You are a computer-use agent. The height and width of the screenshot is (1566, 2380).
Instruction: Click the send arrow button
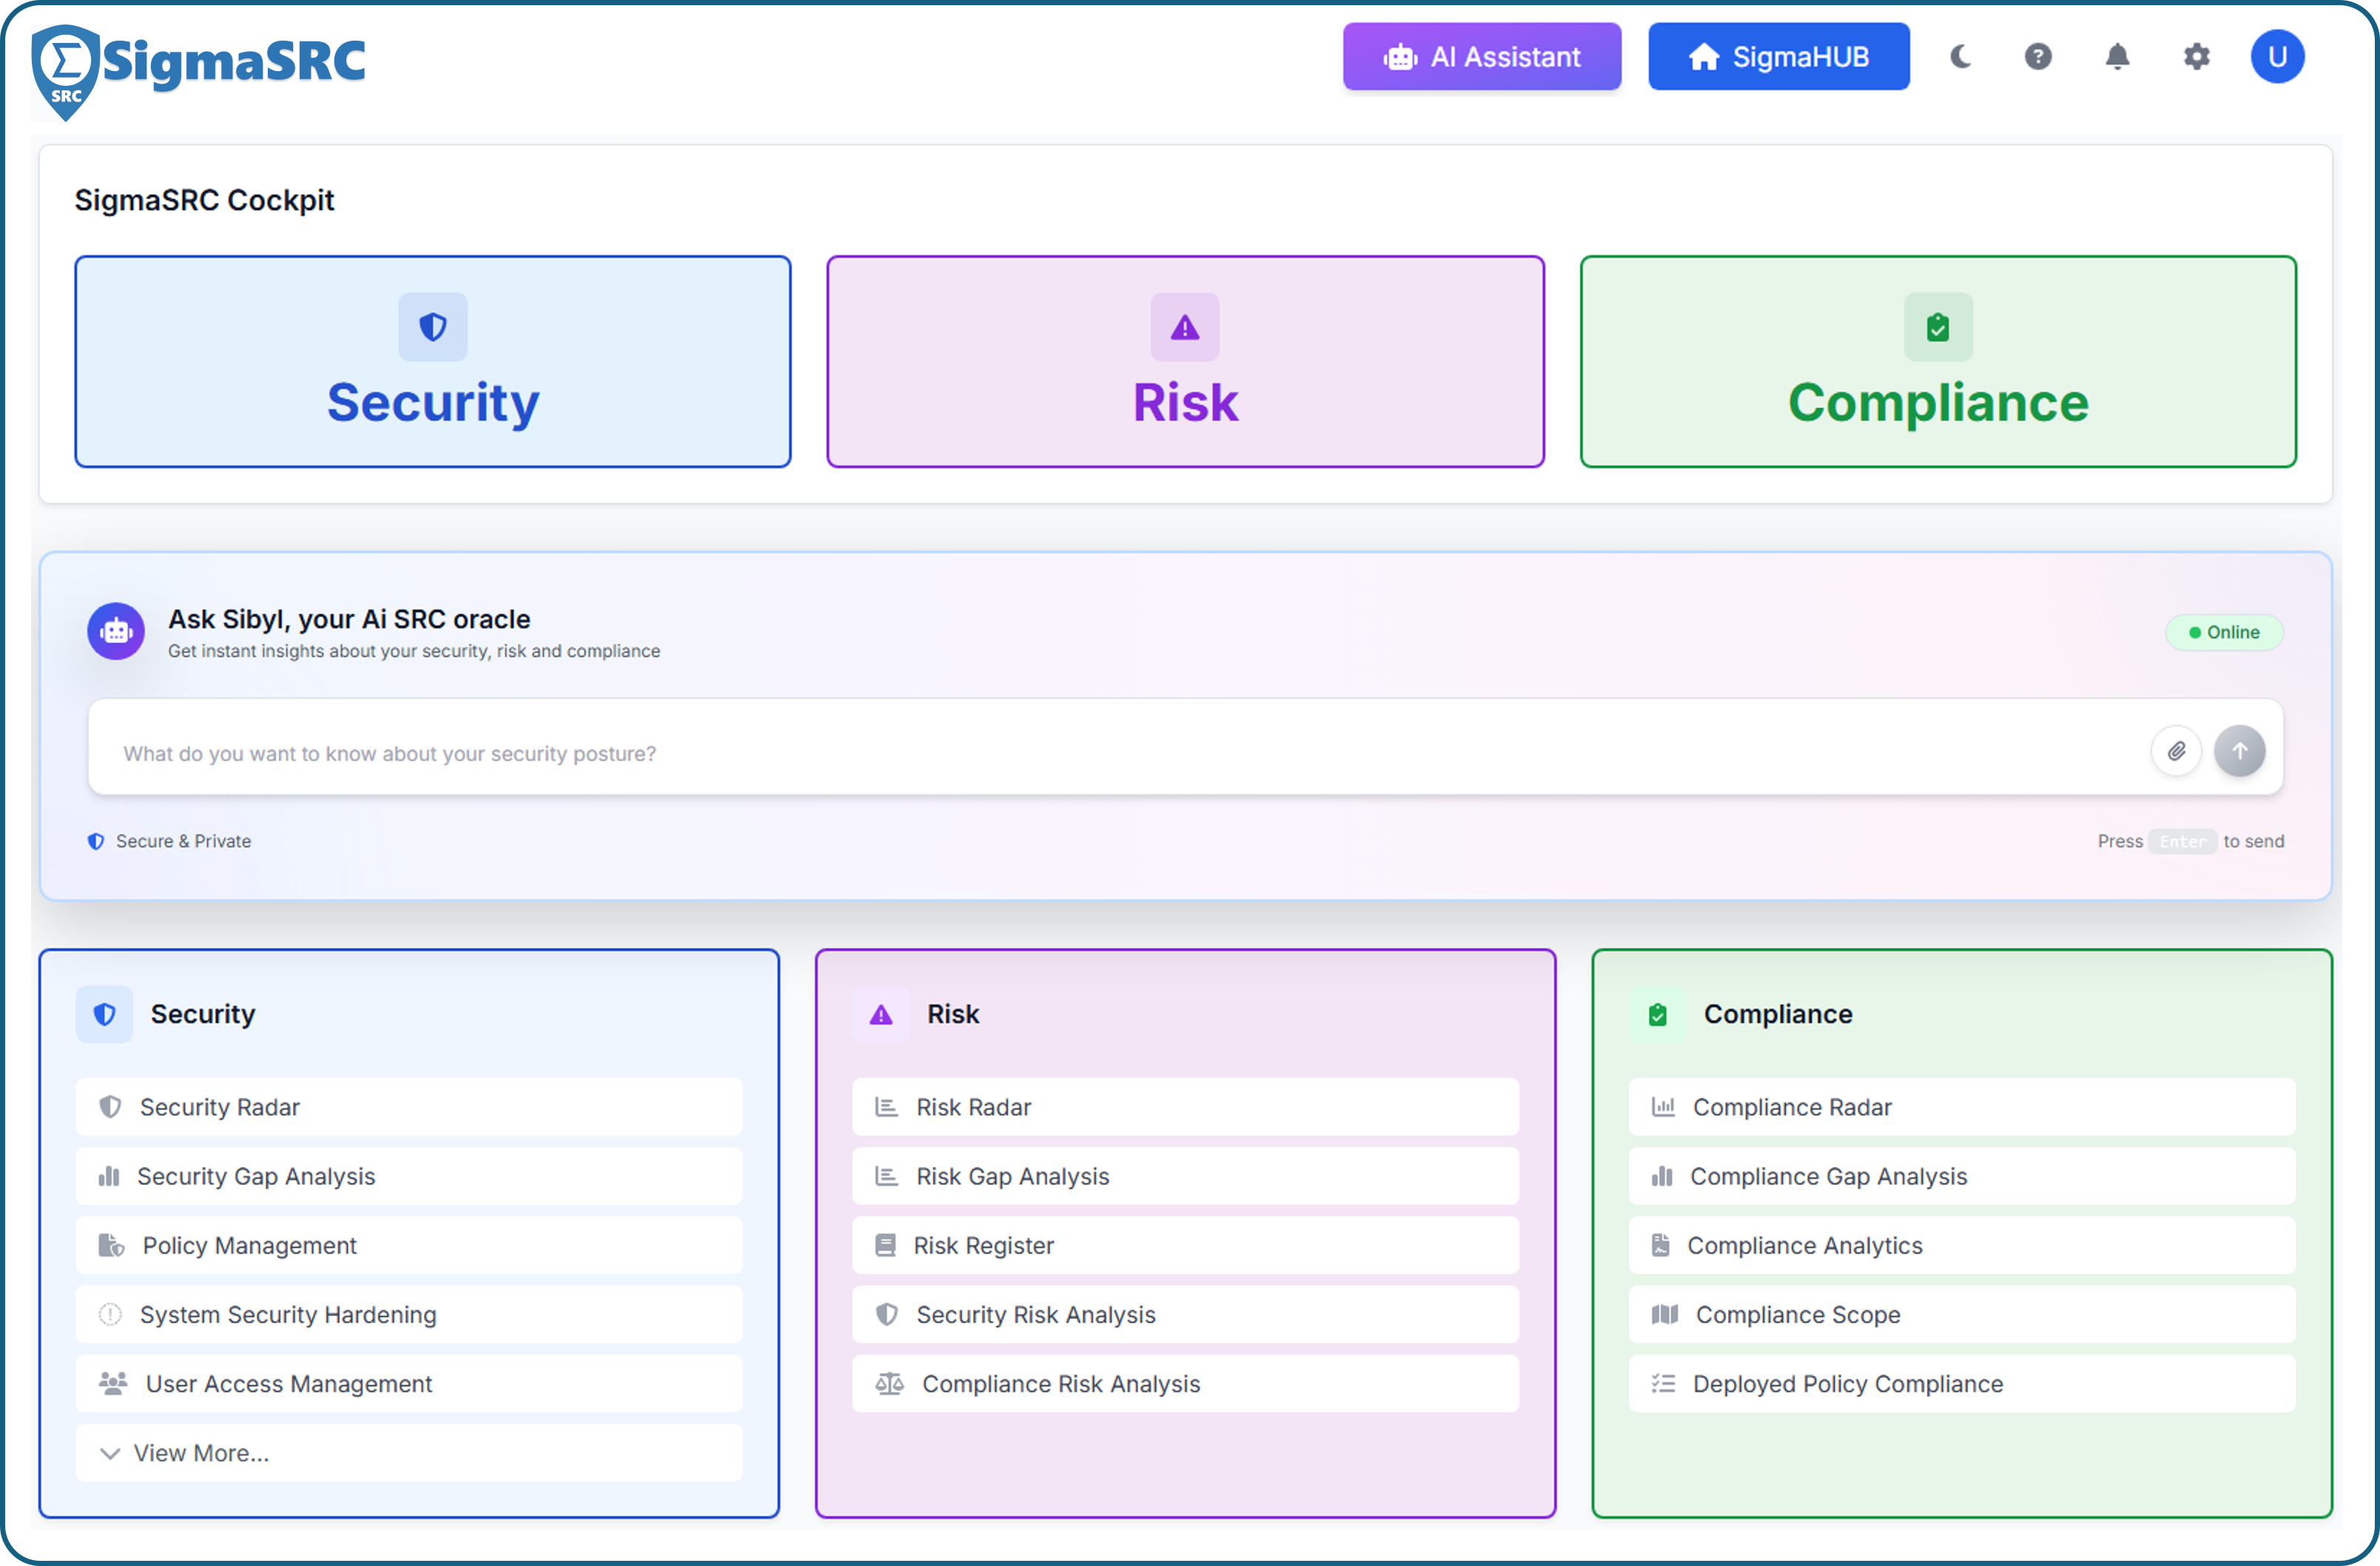tap(2239, 751)
